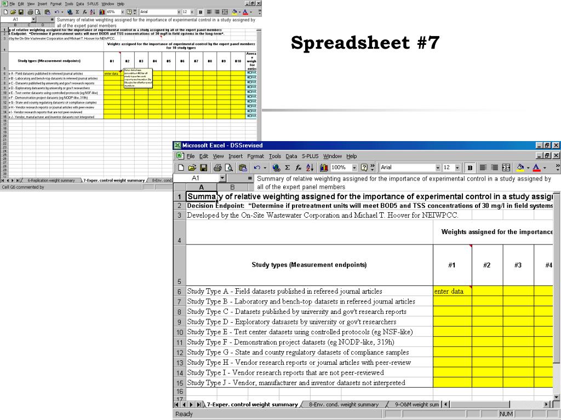This screenshot has width=561, height=420.
Task: Click the Undo arrow in DSSrevised window
Action: pos(256,167)
